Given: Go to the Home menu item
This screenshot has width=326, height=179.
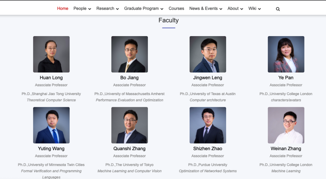Looking at the screenshot, I should coord(62,8).
